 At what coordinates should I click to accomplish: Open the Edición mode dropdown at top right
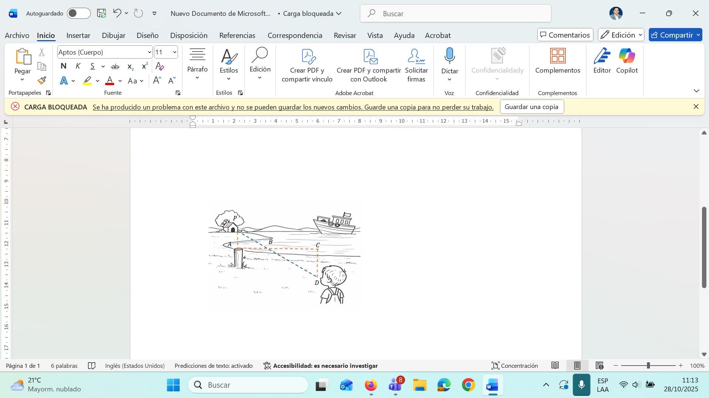621,35
